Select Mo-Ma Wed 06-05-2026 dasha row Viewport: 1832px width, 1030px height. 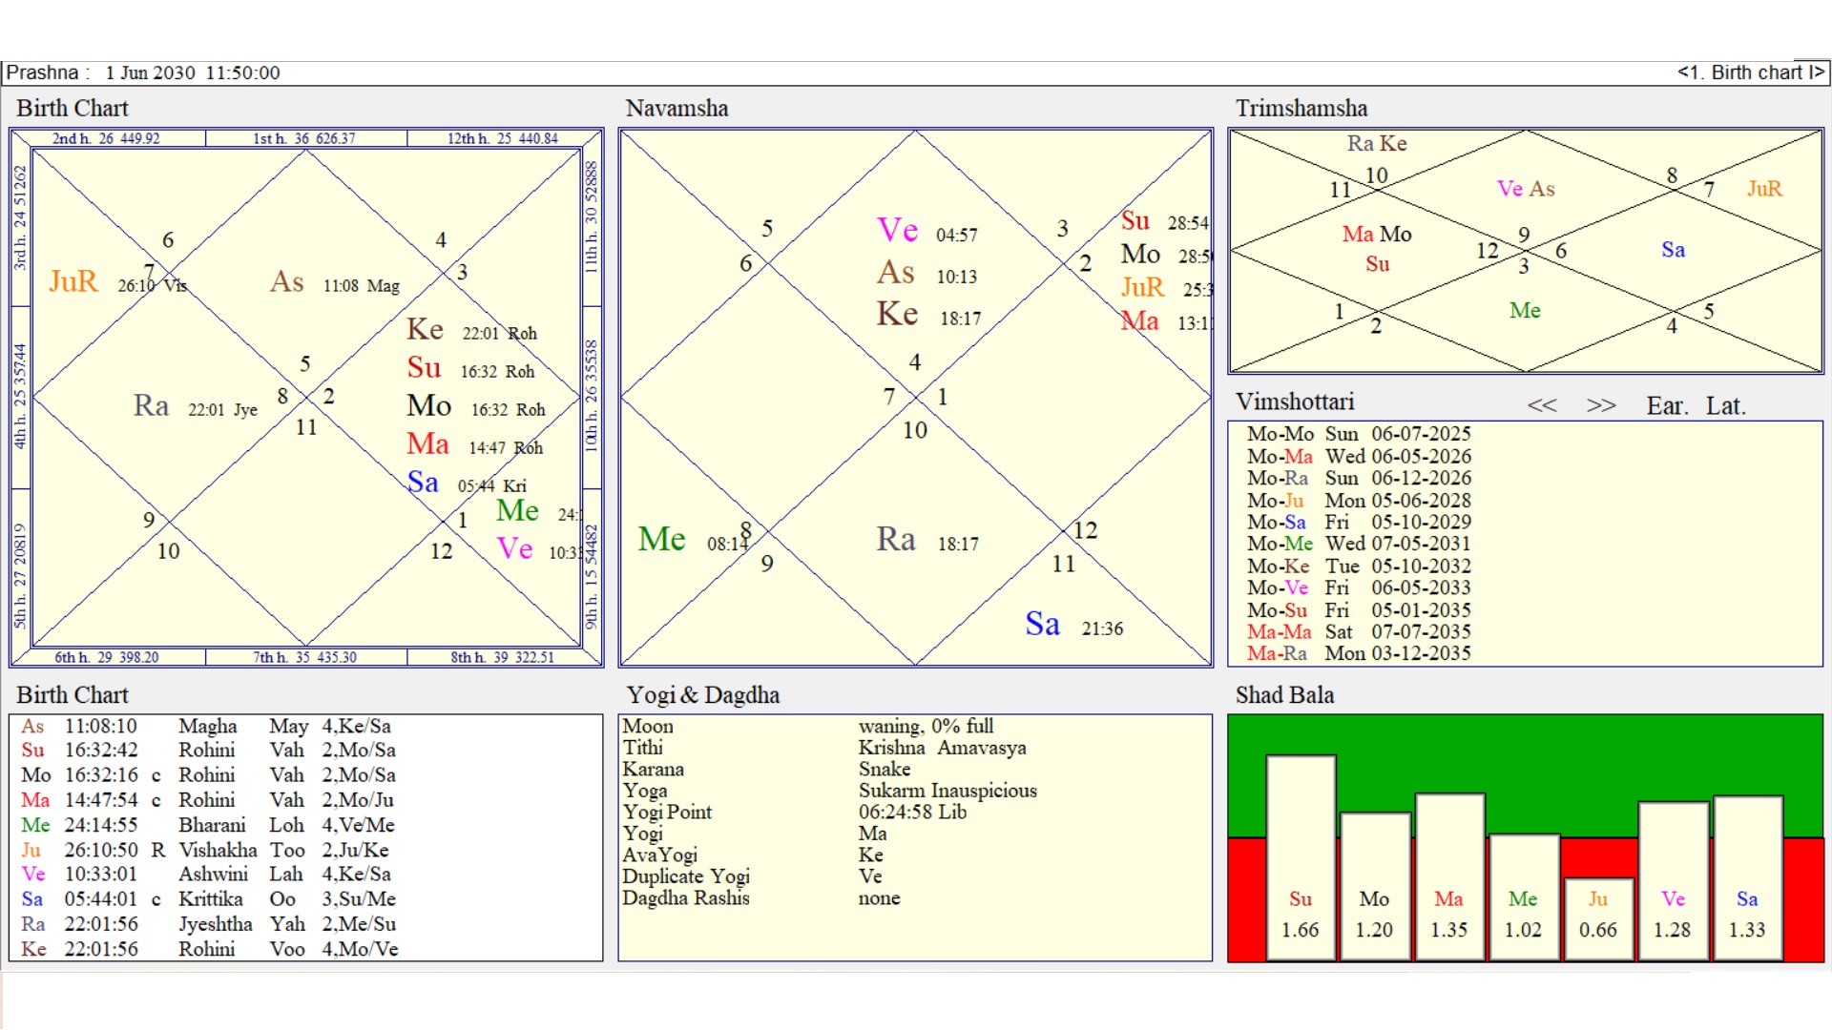point(1359,456)
